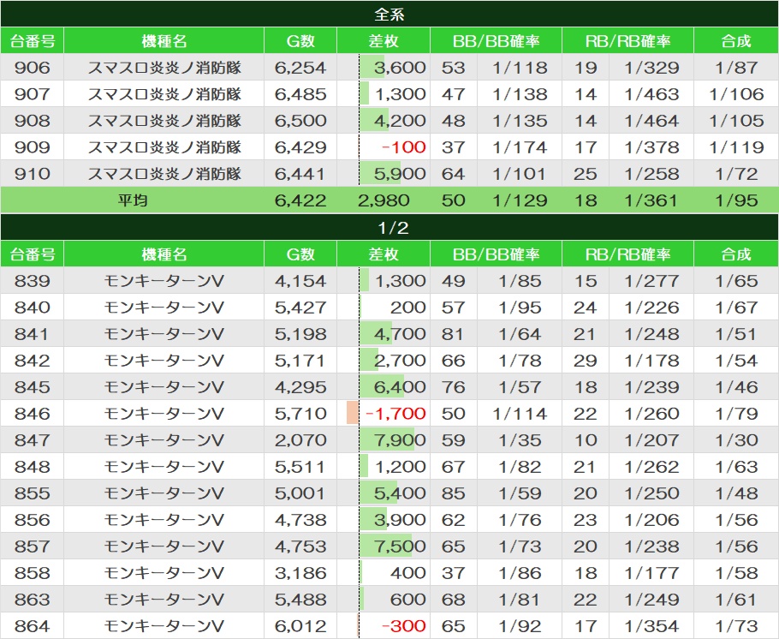Click machine number 845
The height and width of the screenshot is (639, 779).
(x=33, y=387)
